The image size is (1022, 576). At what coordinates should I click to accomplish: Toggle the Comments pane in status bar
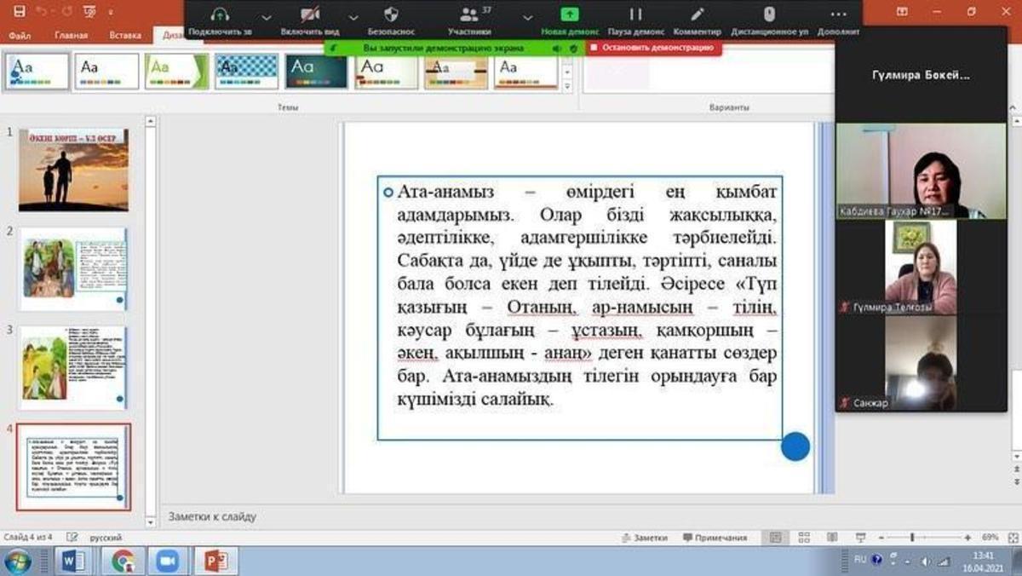coord(715,538)
